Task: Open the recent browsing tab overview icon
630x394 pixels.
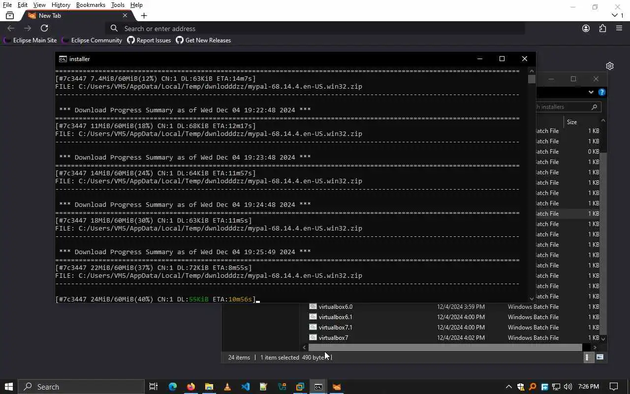Action: [10, 15]
